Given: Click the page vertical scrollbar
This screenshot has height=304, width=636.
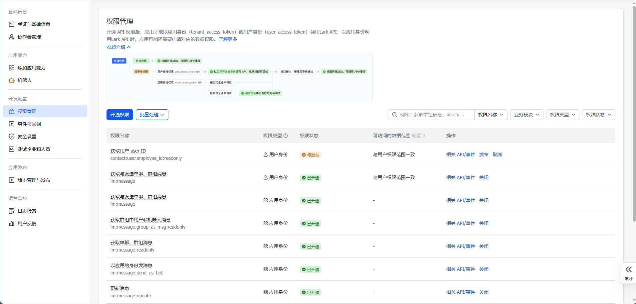Looking at the screenshot, I should (634, 113).
